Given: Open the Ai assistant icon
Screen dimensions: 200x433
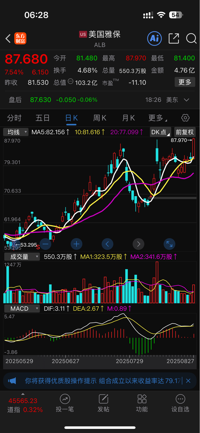Looking at the screenshot, I should [154, 38].
